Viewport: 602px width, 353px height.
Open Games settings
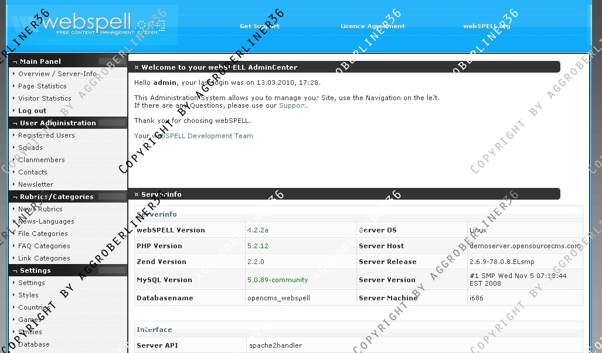point(29,319)
